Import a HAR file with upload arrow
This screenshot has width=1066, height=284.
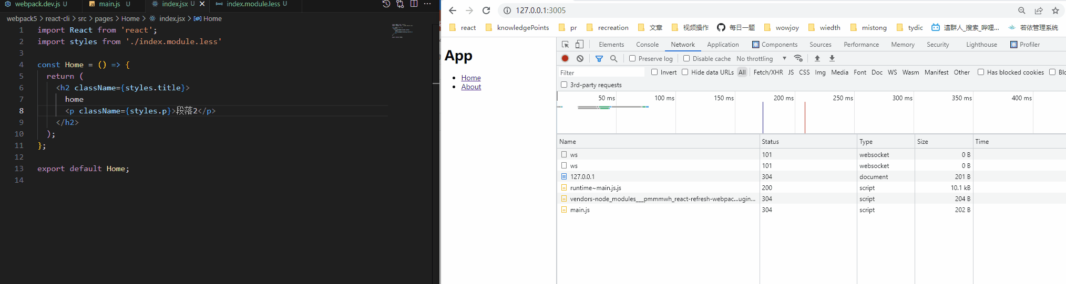click(x=817, y=58)
